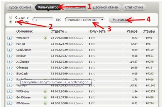Open info icon for BlueCash row
This screenshot has width=162, height=107.
click(x=10, y=74)
